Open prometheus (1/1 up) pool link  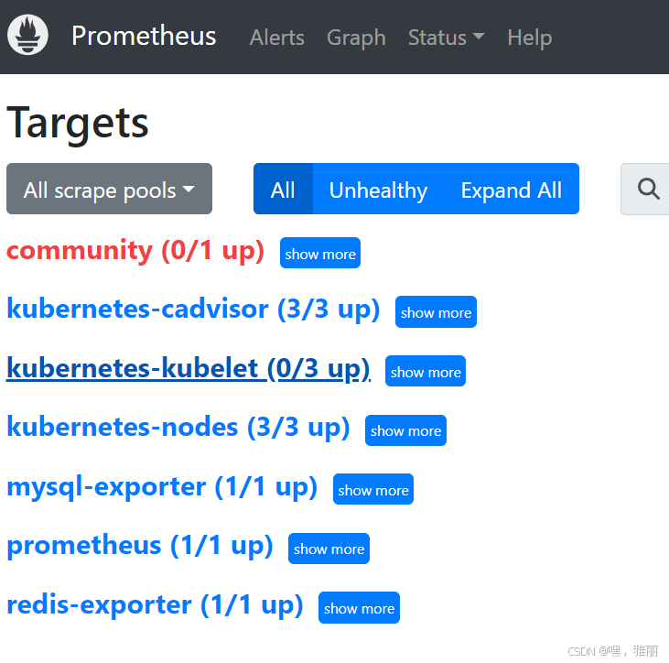pos(140,546)
